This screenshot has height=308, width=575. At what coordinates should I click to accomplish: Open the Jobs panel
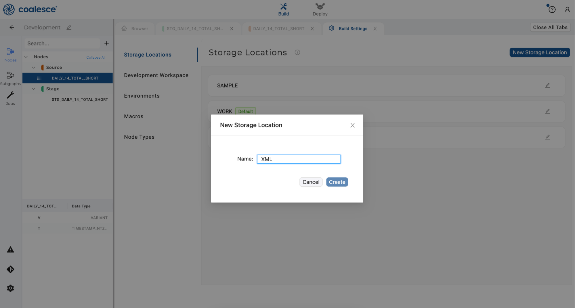pos(10,98)
